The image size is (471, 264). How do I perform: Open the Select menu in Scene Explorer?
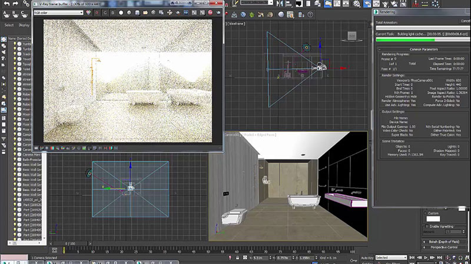9,25
